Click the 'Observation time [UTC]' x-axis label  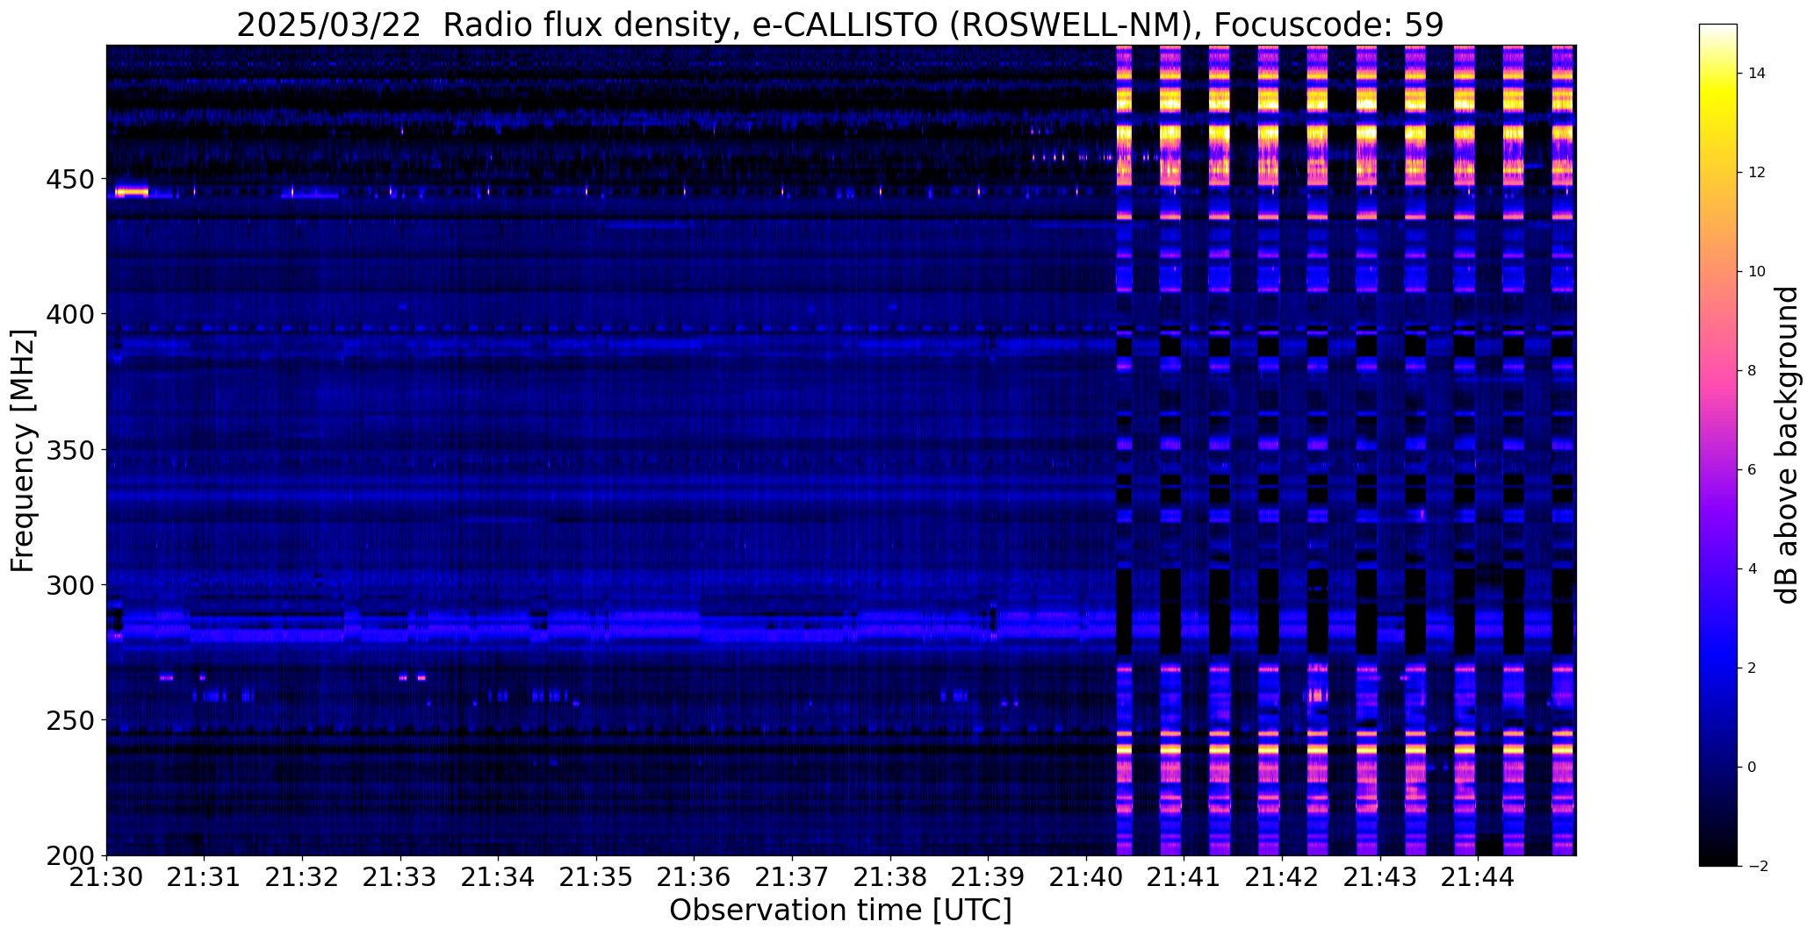(x=840, y=910)
